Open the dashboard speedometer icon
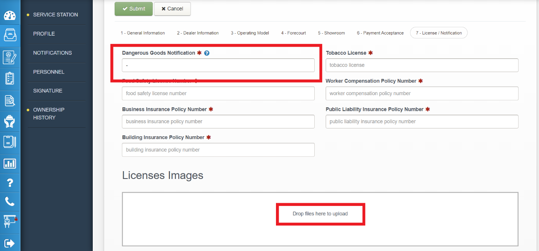Screen dimensions: 539x251 (x=10, y=16)
